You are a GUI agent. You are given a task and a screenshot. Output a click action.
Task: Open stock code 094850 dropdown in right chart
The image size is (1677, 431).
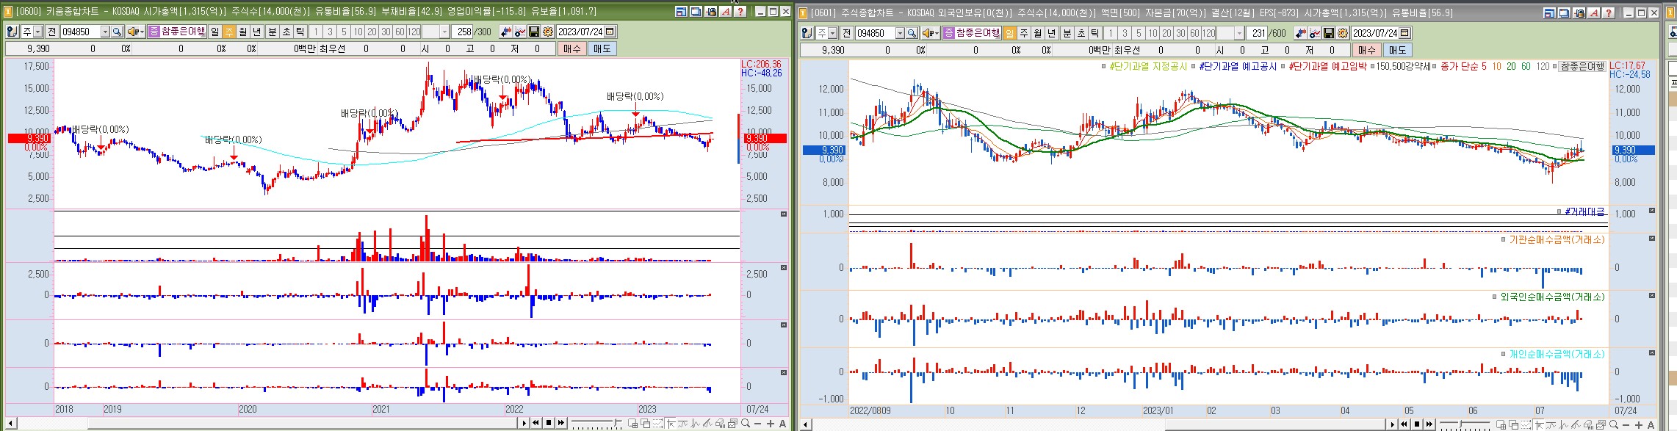coord(900,33)
